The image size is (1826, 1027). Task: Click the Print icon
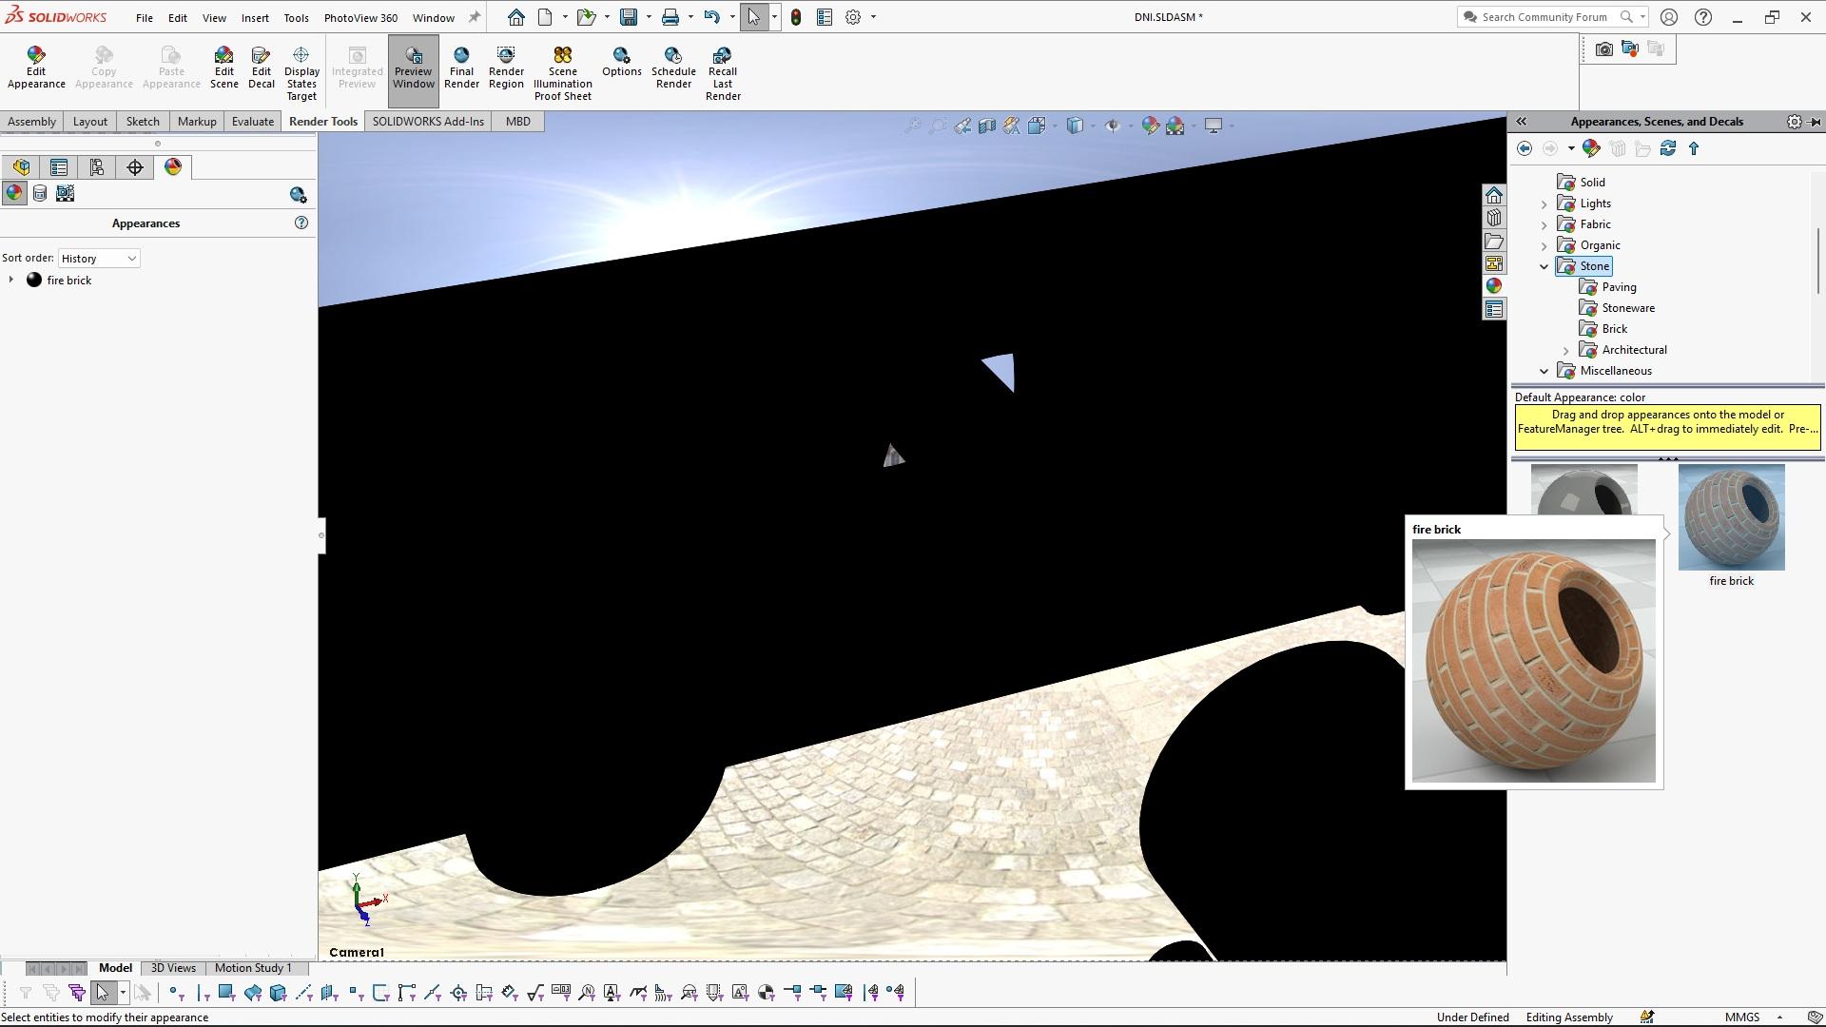(x=670, y=17)
